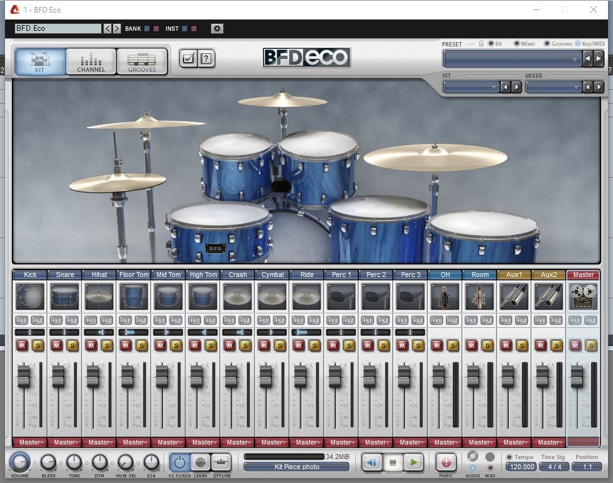This screenshot has width=613, height=483.
Task: Expand the KIT dropdown
Action: pos(471,87)
